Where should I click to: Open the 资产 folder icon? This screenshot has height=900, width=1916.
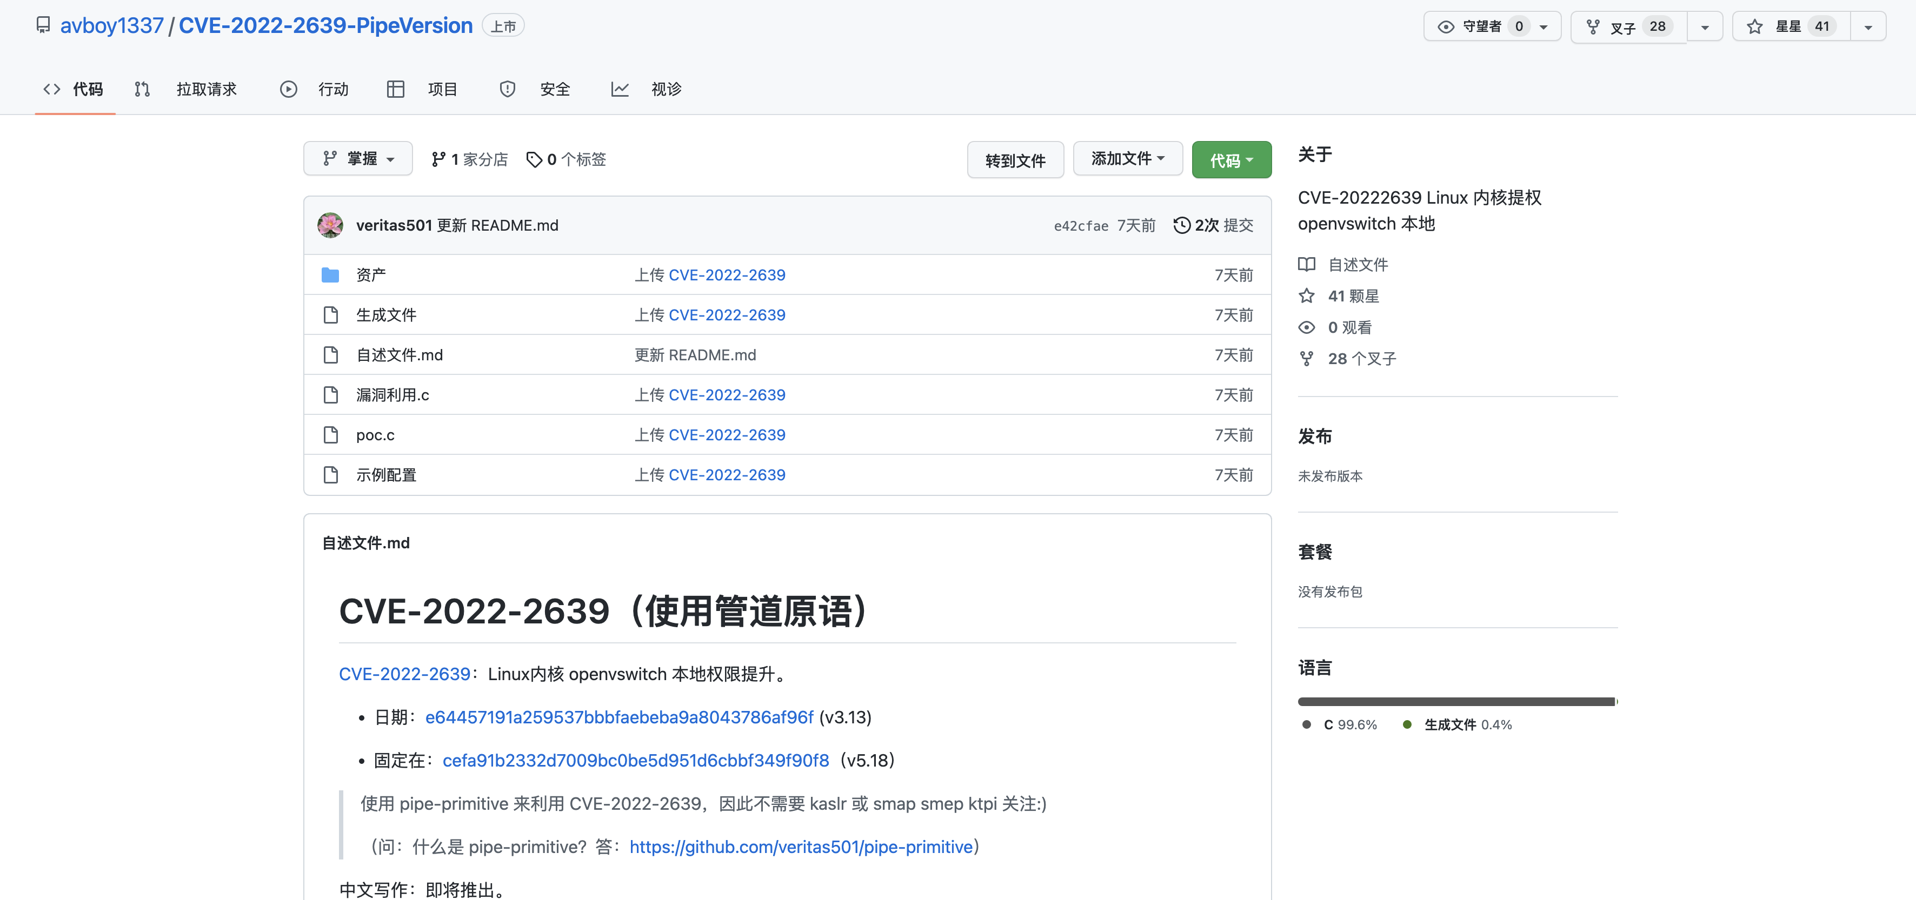tap(330, 275)
